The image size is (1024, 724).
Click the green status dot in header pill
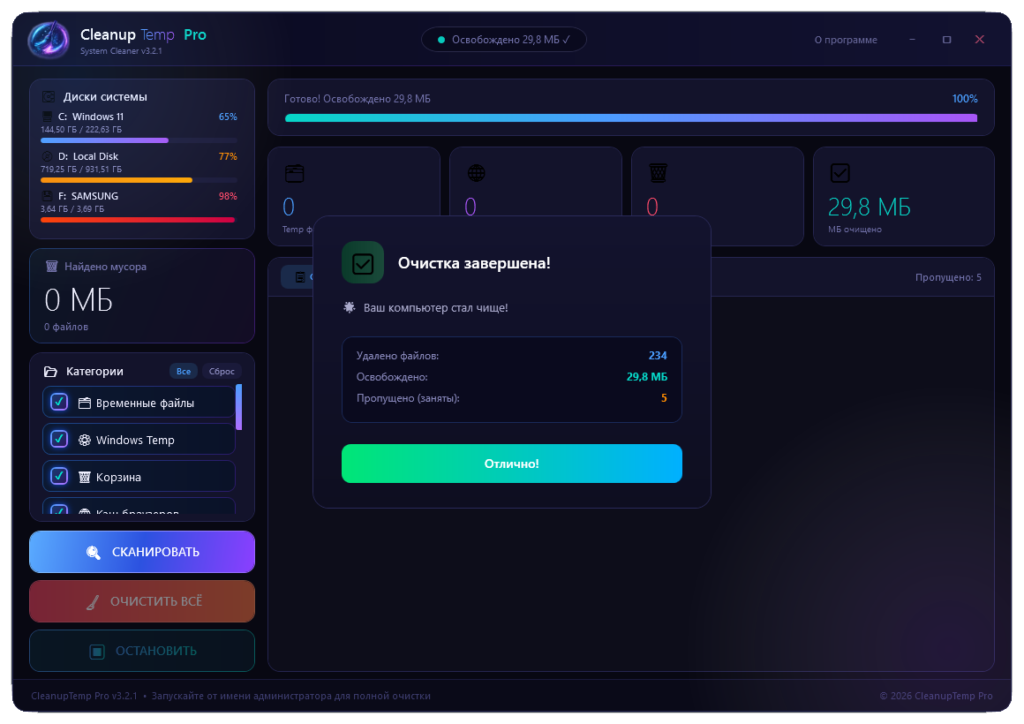coord(441,40)
